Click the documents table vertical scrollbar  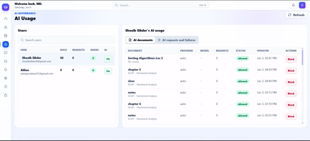(x=302, y=57)
